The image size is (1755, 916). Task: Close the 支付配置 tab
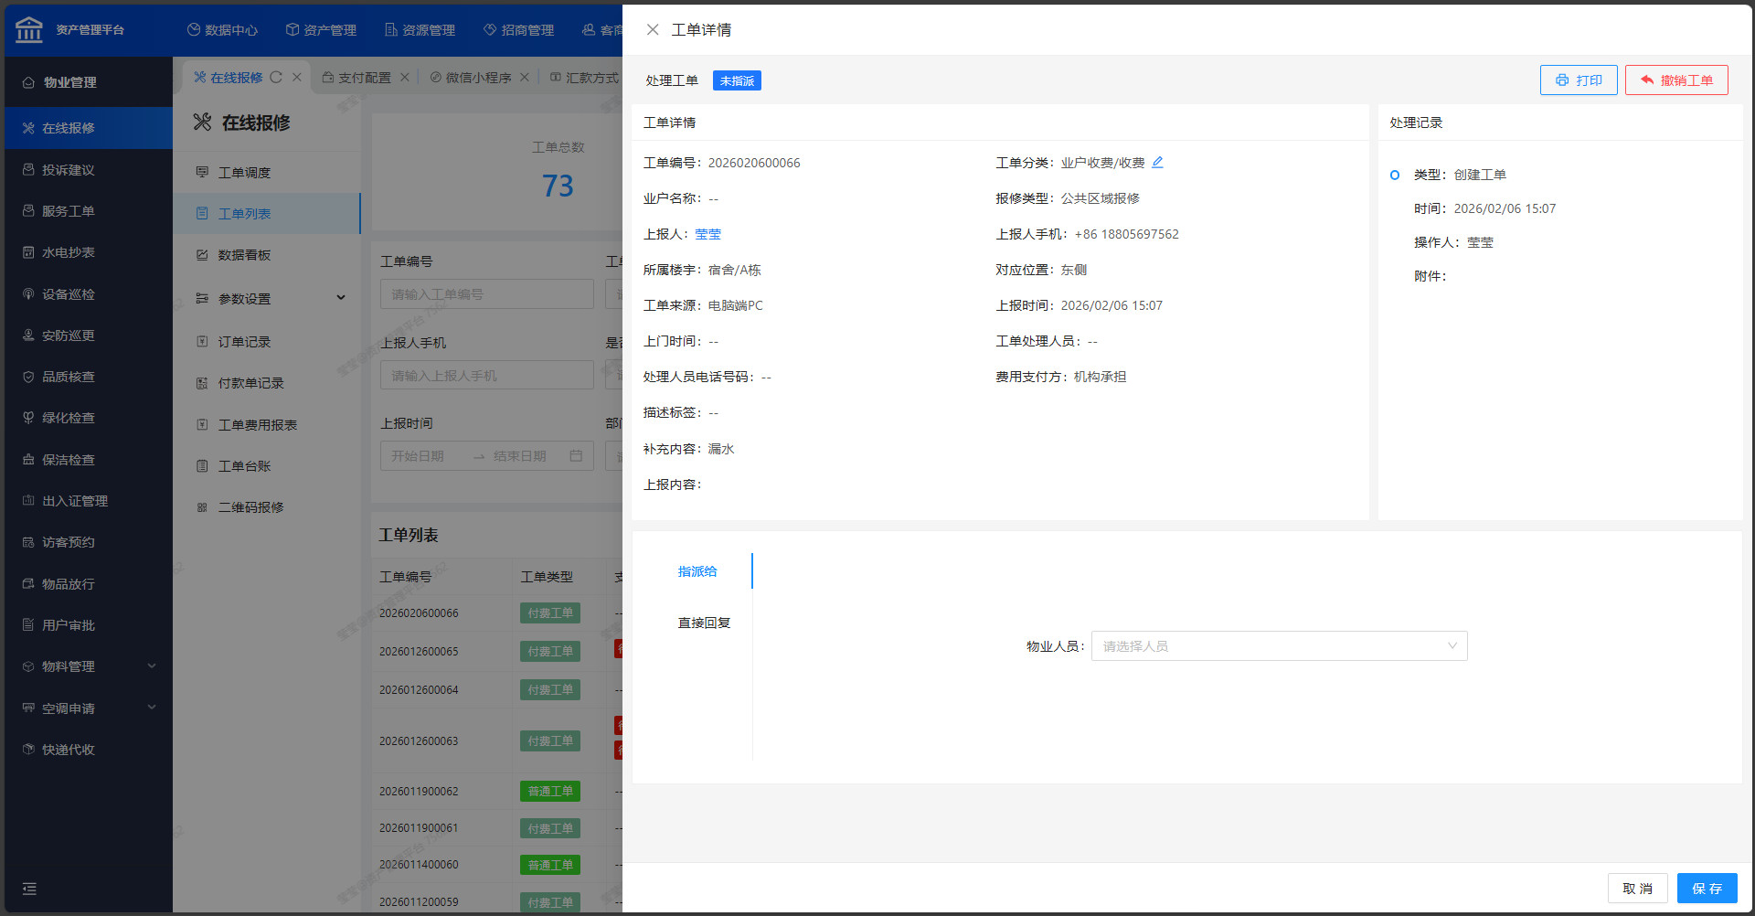click(405, 78)
